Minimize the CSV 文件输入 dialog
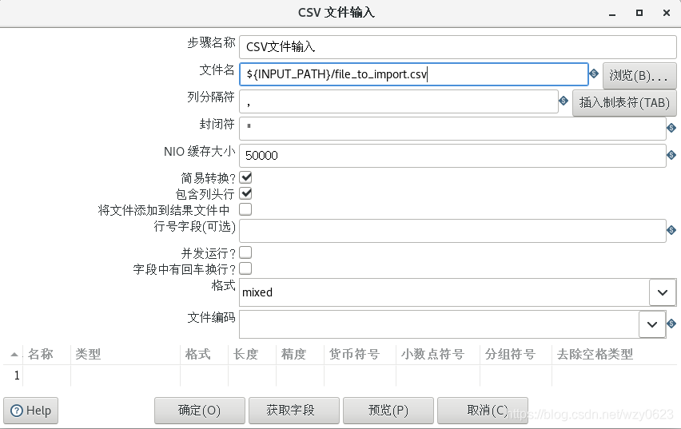 612,14
